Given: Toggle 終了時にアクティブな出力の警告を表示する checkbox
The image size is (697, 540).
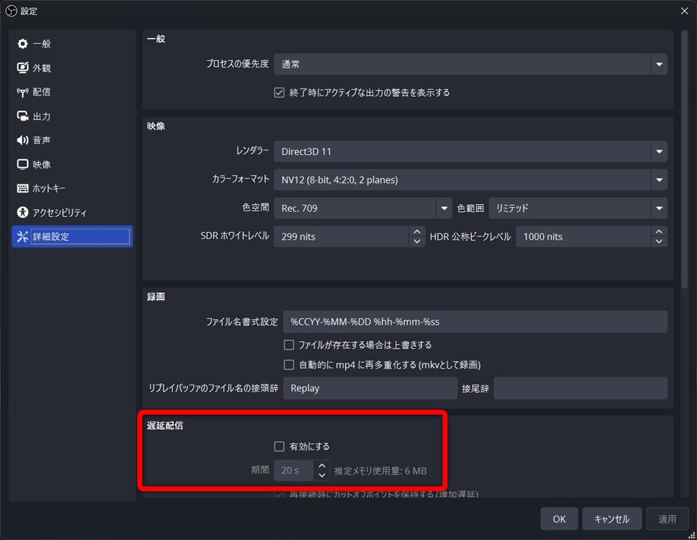Looking at the screenshot, I should tap(279, 93).
